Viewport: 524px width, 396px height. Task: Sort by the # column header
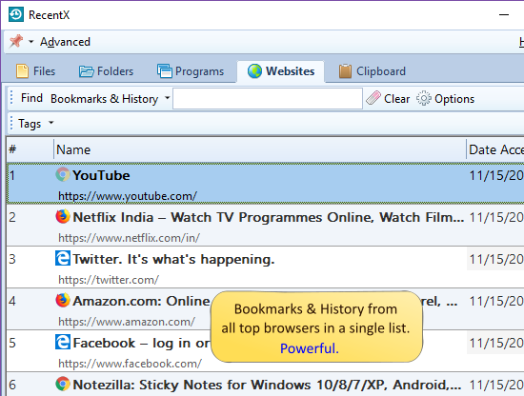30,149
